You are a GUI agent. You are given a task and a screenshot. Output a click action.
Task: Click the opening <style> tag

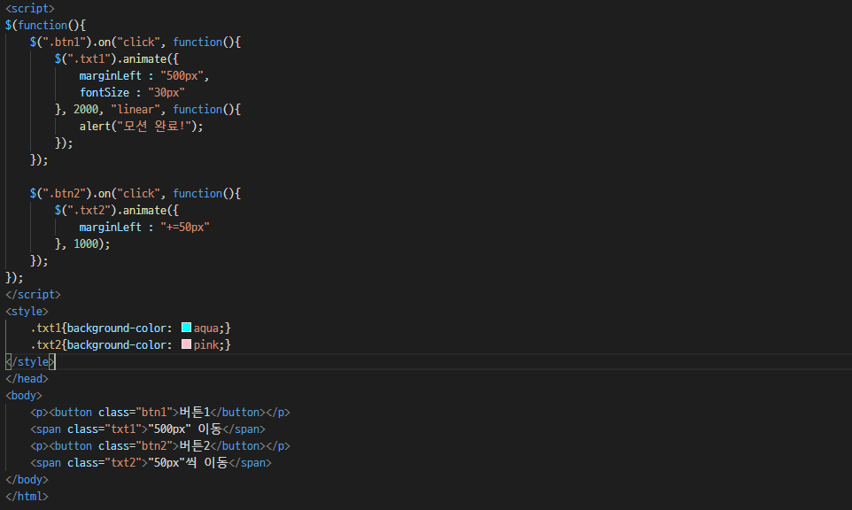pyautogui.click(x=27, y=311)
